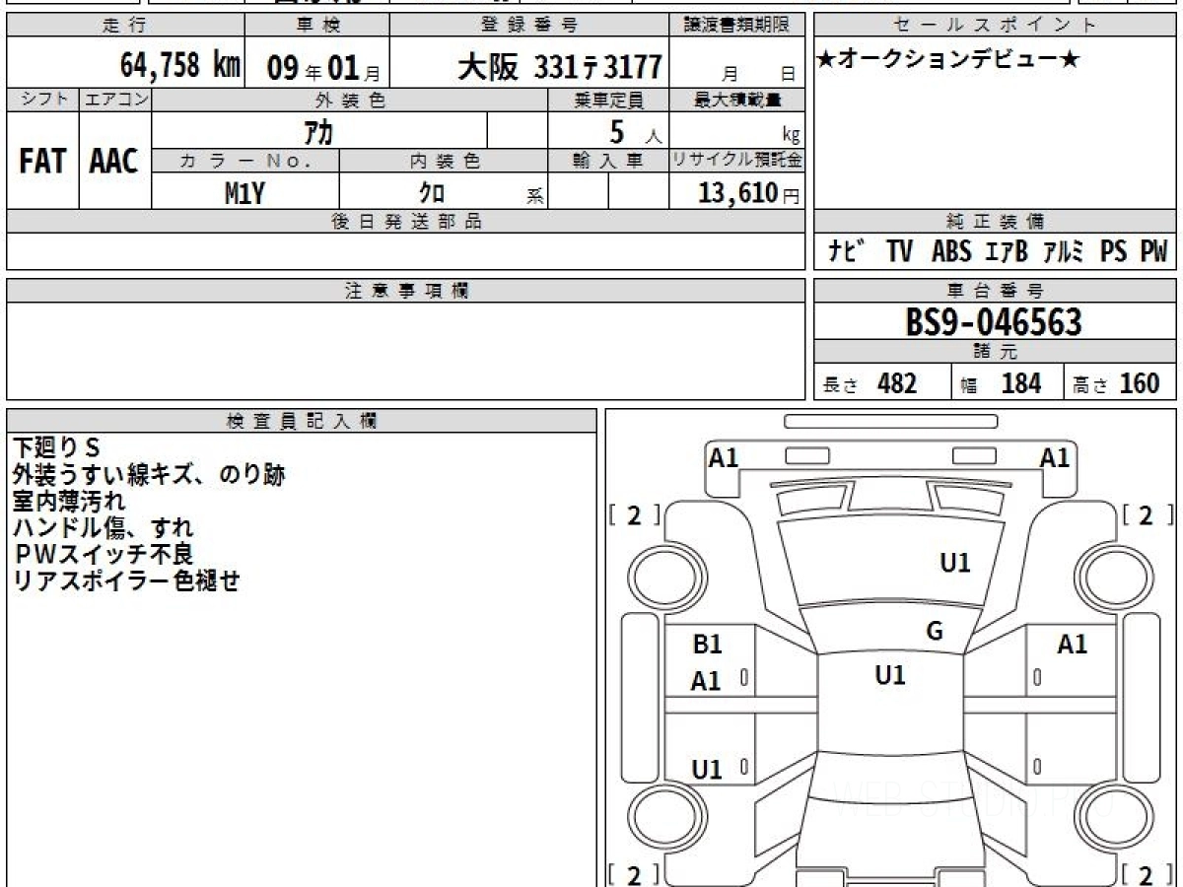Select the TV equipment entry
The height and width of the screenshot is (887, 1183).
[x=898, y=252]
